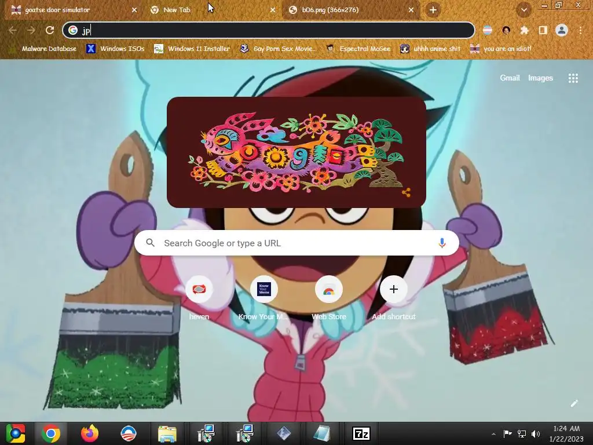The height and width of the screenshot is (445, 593).
Task: Focus the address bar containing jp
Action: click(x=269, y=30)
